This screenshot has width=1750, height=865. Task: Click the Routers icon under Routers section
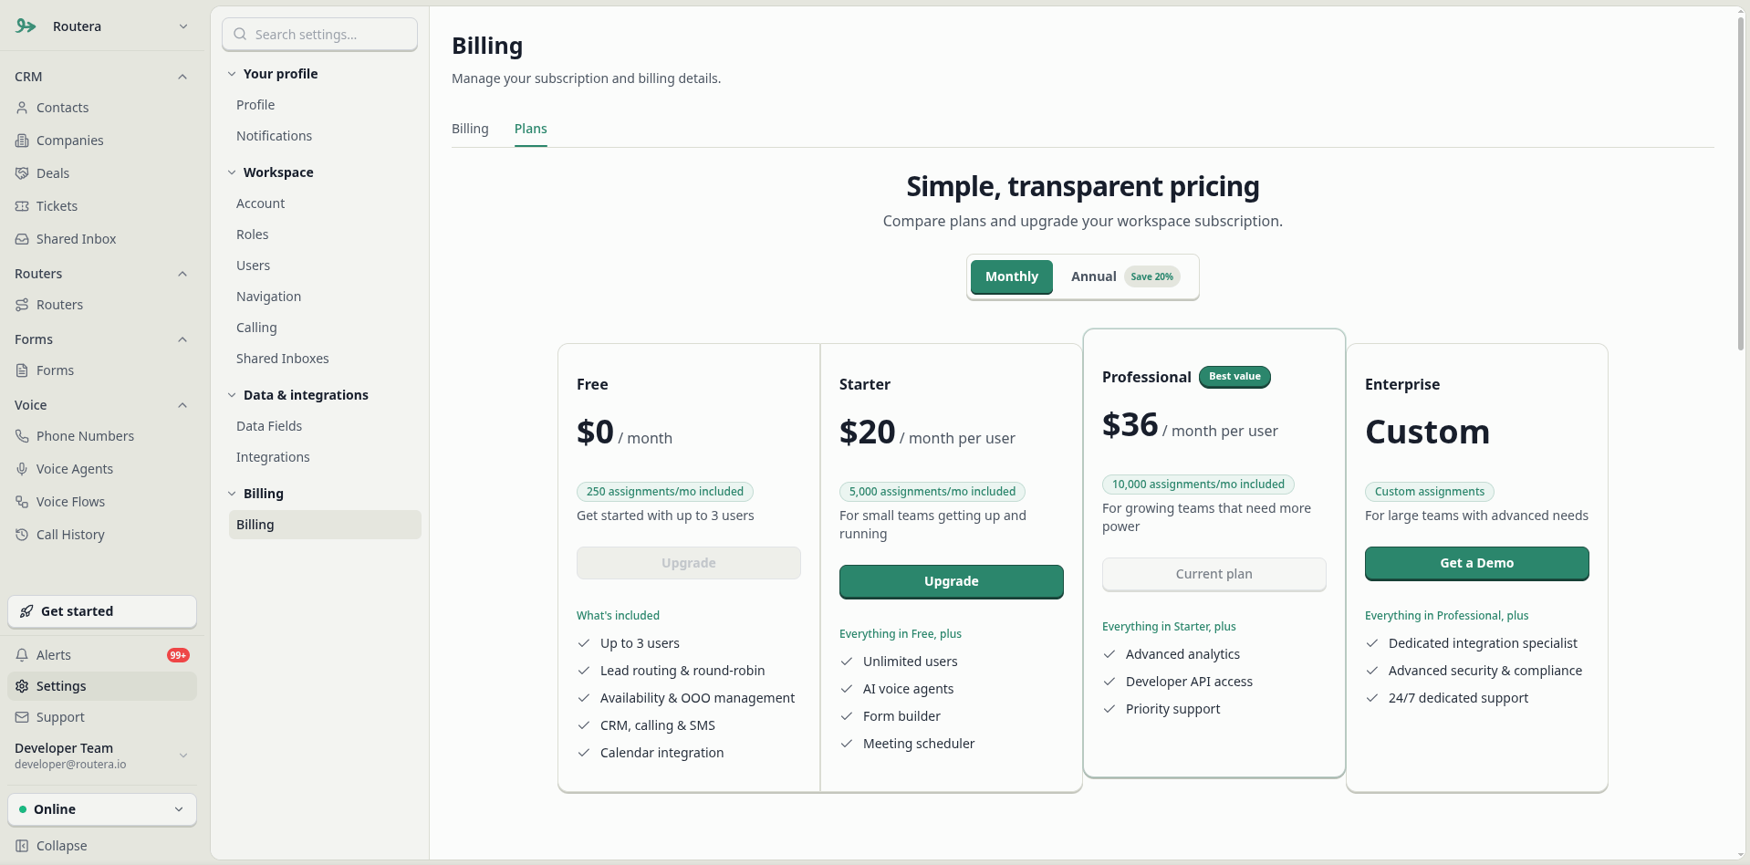tap(22, 305)
